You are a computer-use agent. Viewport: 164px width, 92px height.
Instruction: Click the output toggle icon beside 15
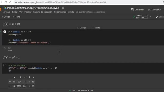(x=5, y=48)
